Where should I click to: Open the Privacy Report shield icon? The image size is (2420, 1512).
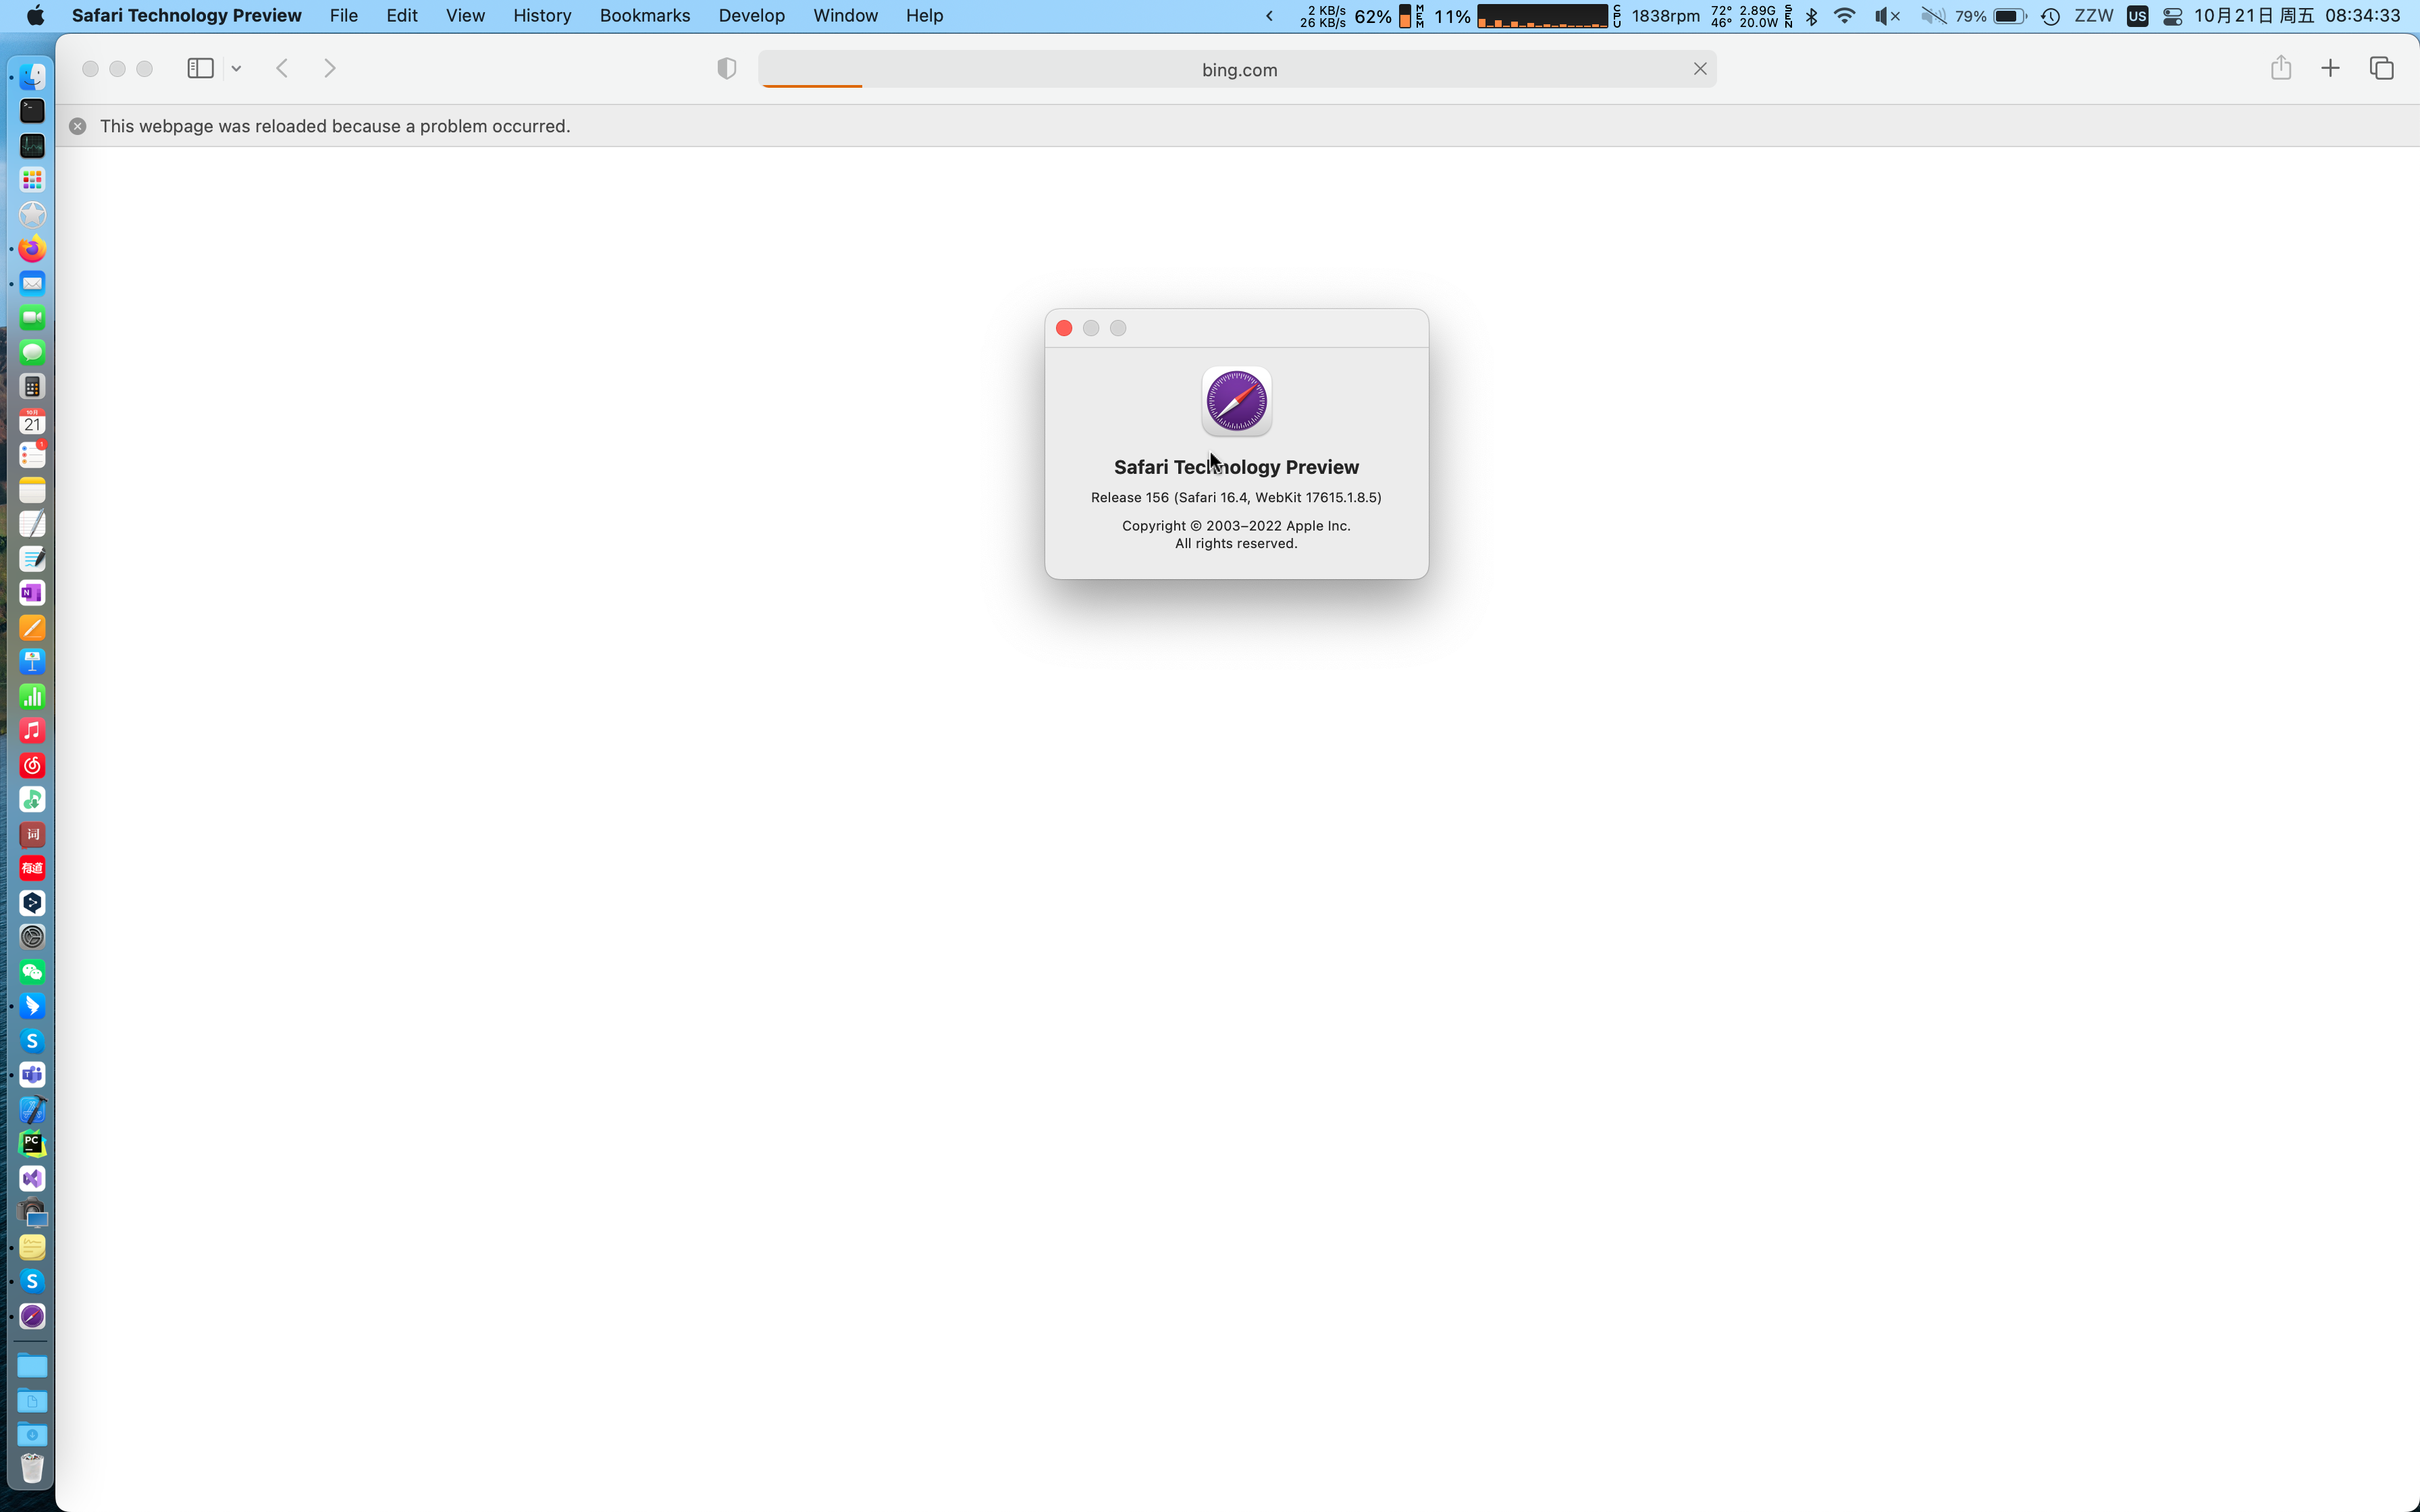pos(727,68)
